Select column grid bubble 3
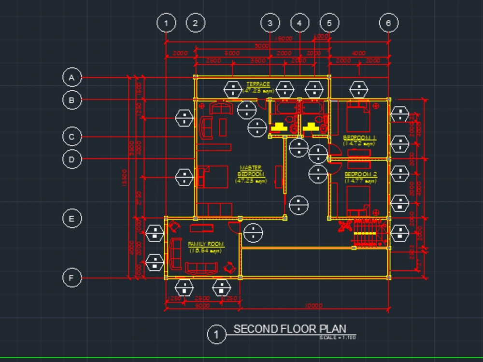 270,23
